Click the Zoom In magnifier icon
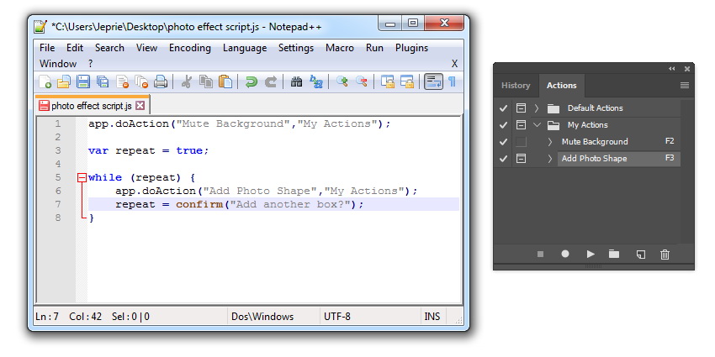The height and width of the screenshot is (357, 715). pos(342,82)
